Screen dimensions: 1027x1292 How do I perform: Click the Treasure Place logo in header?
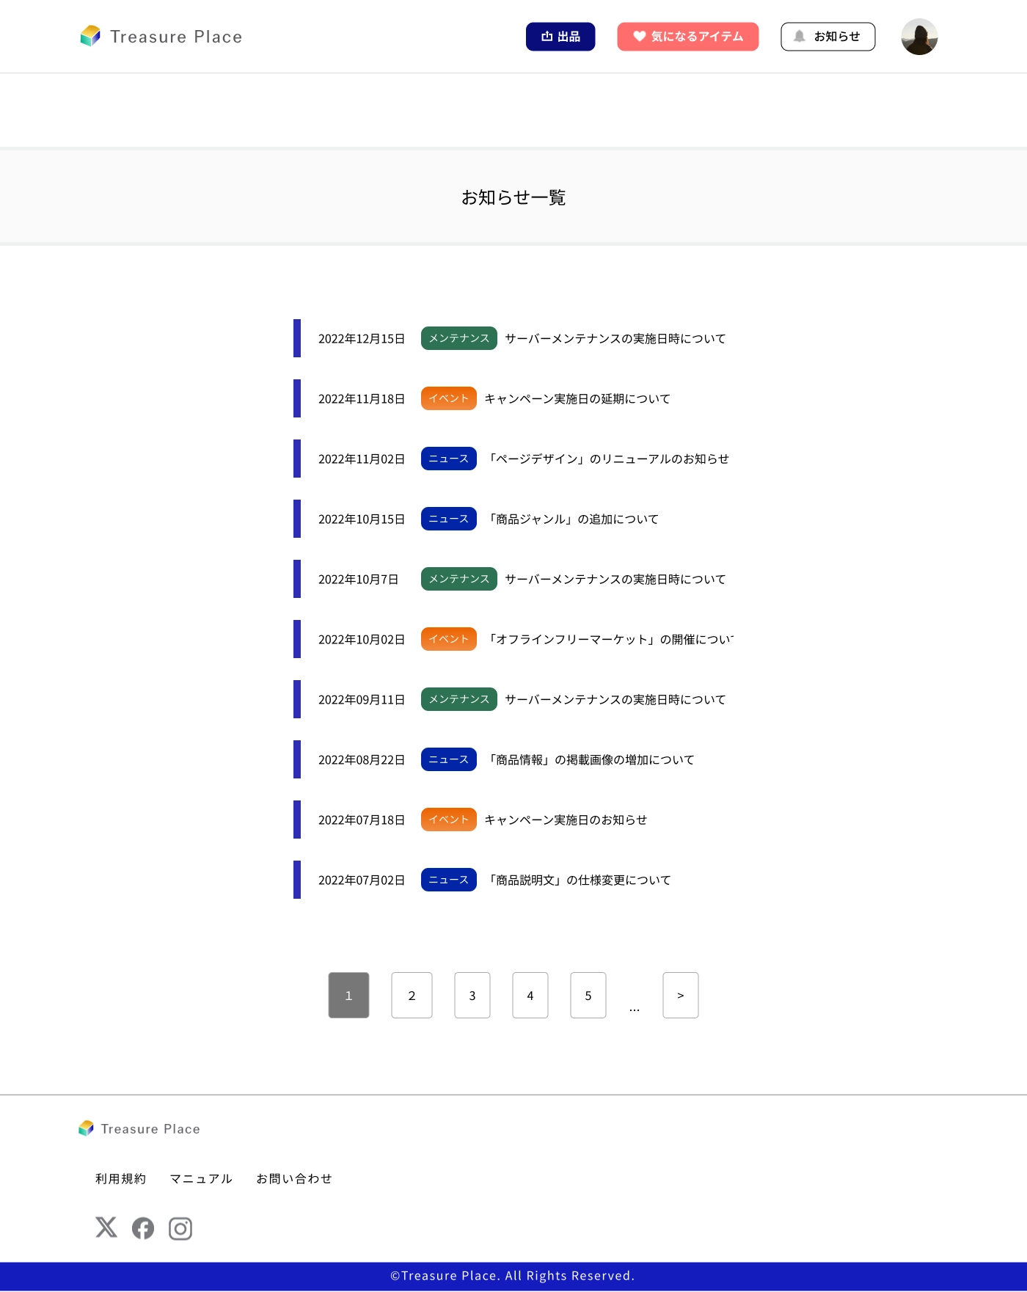(161, 37)
